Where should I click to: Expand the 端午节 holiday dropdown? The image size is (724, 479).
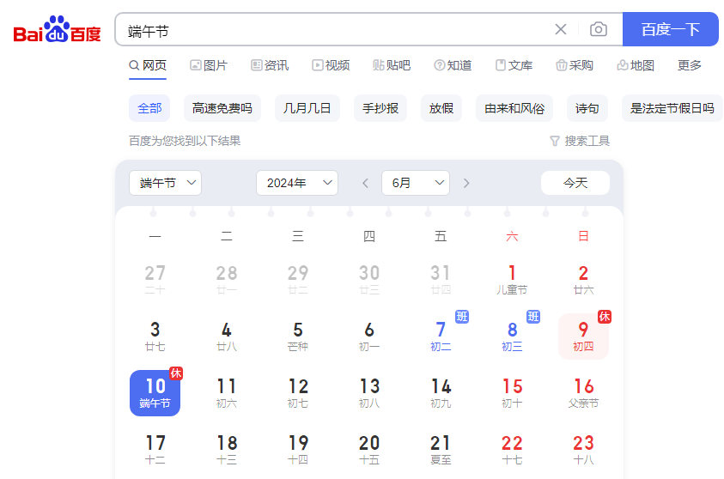165,183
